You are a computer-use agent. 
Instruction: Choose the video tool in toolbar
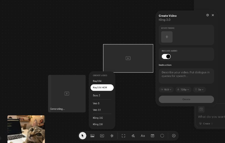pos(102,136)
